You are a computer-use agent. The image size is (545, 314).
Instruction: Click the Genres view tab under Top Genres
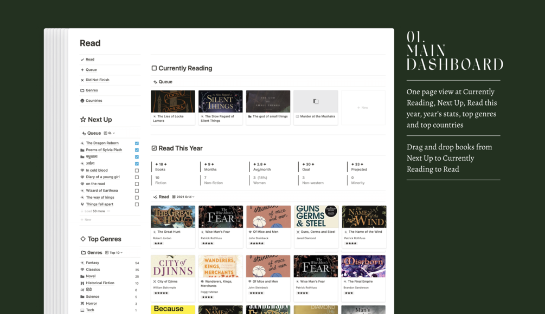[x=92, y=253]
